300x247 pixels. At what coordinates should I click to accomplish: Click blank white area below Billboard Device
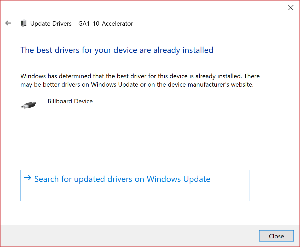click(x=134, y=138)
